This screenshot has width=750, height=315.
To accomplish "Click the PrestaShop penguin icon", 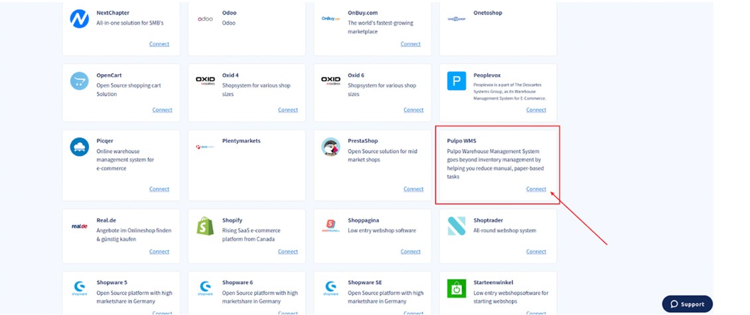I will (x=331, y=147).
